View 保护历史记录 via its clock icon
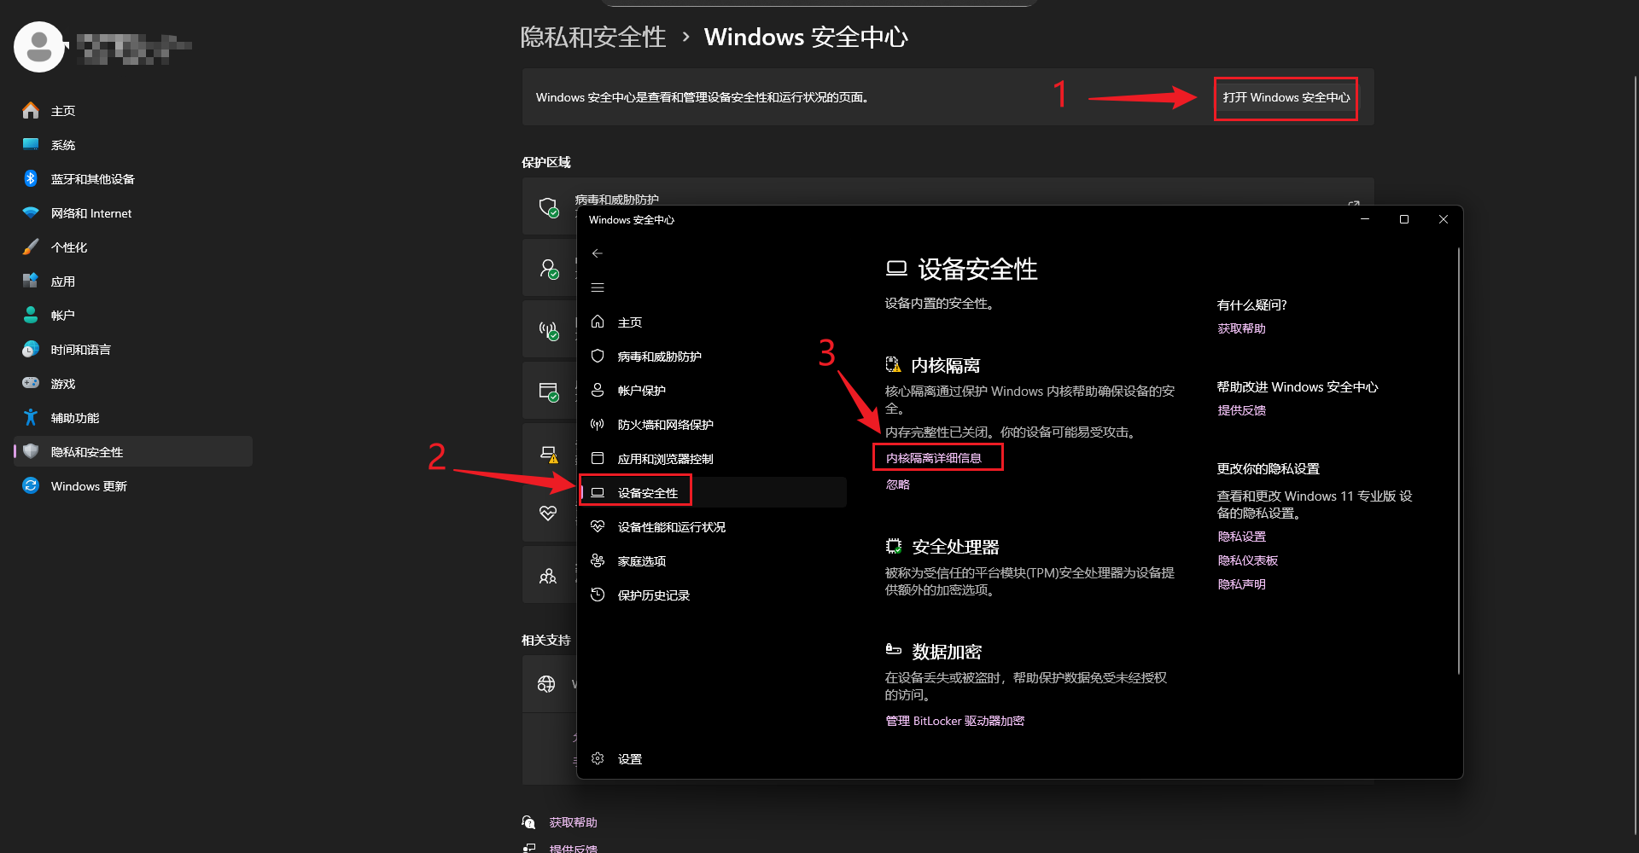Screen dimensions: 1639x853 pos(598,595)
